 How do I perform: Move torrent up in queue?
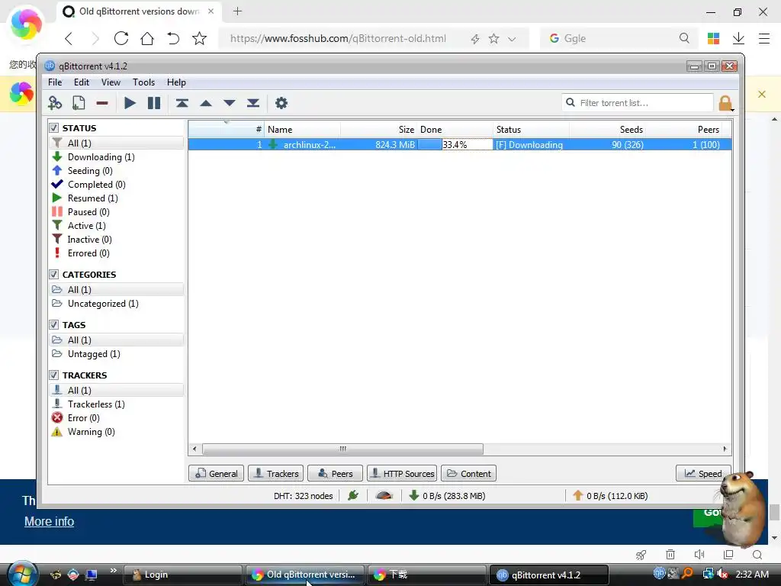tap(206, 103)
